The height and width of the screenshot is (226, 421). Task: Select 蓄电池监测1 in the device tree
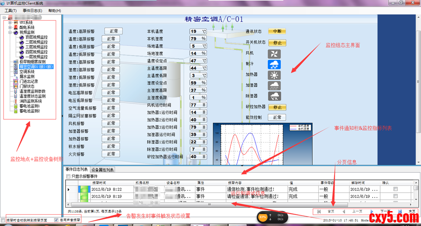(29, 106)
